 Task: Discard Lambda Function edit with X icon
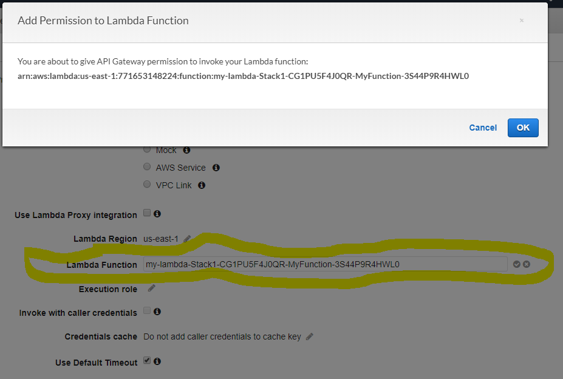point(527,264)
